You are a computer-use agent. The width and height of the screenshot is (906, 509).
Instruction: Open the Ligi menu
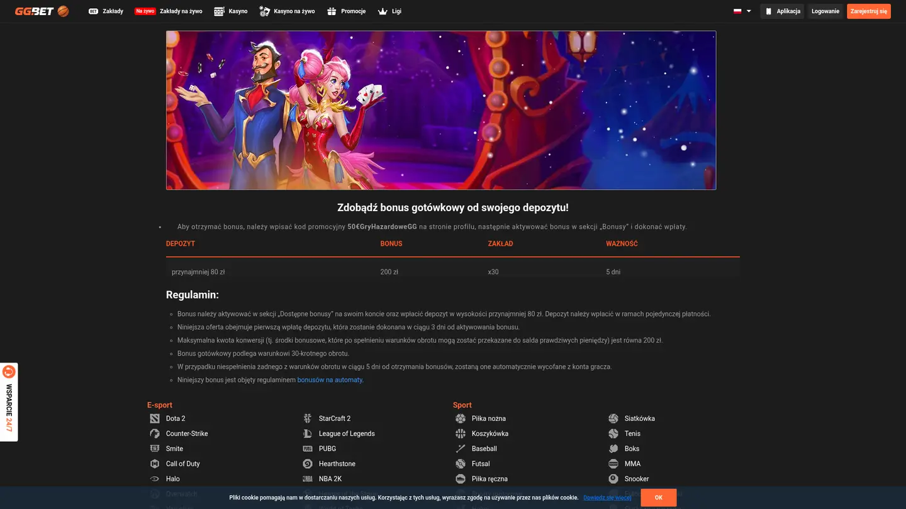click(x=389, y=11)
